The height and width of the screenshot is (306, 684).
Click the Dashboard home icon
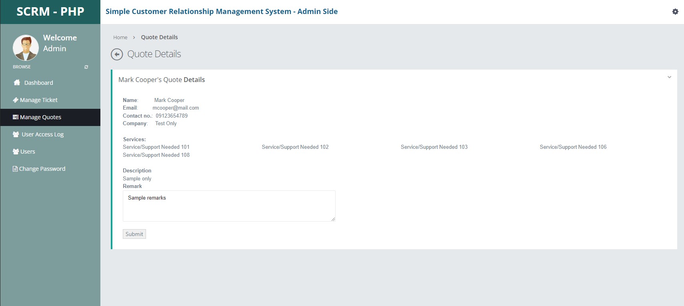pos(17,82)
